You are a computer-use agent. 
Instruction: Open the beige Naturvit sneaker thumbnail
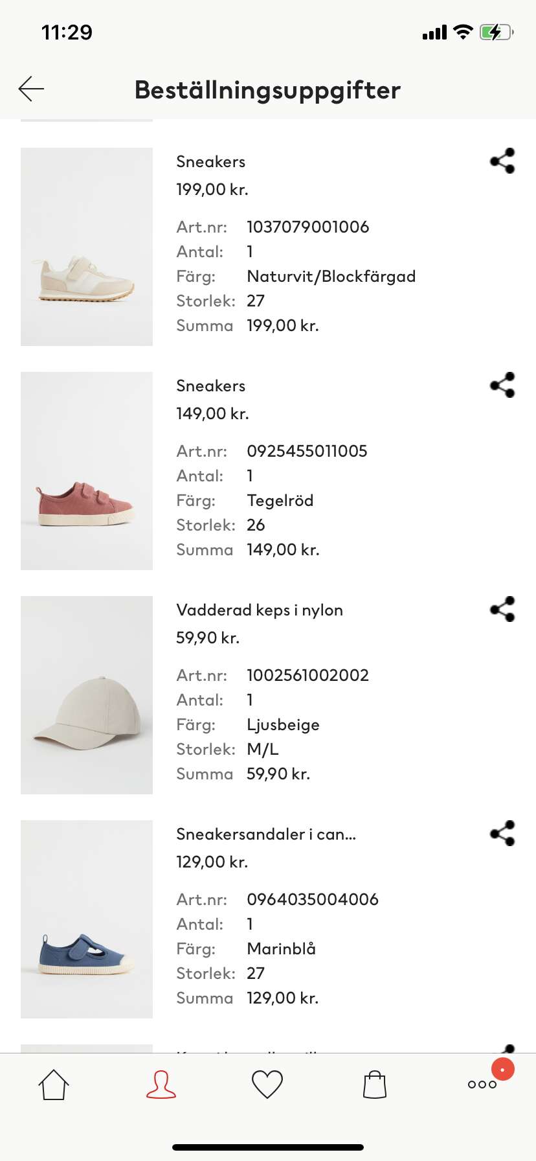point(87,247)
